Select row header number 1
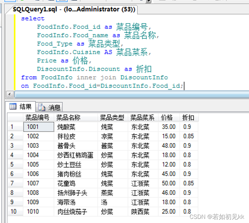This screenshot has height=223, width=249. pos(15,127)
